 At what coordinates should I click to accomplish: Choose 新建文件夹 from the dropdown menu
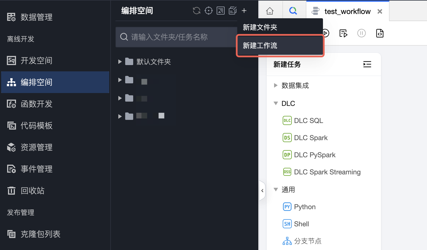pos(280,27)
